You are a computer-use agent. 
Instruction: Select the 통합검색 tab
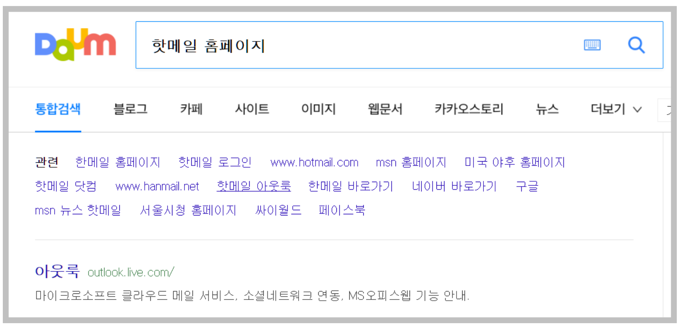click(58, 109)
